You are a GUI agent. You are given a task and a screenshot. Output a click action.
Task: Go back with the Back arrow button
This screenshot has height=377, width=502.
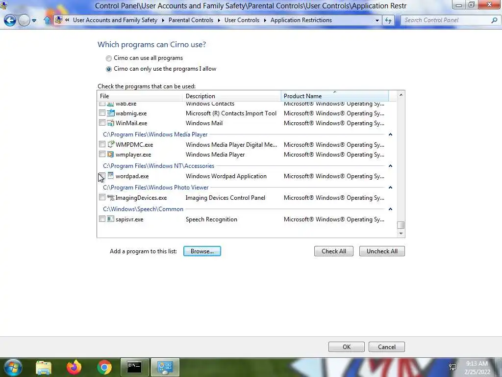click(10, 20)
